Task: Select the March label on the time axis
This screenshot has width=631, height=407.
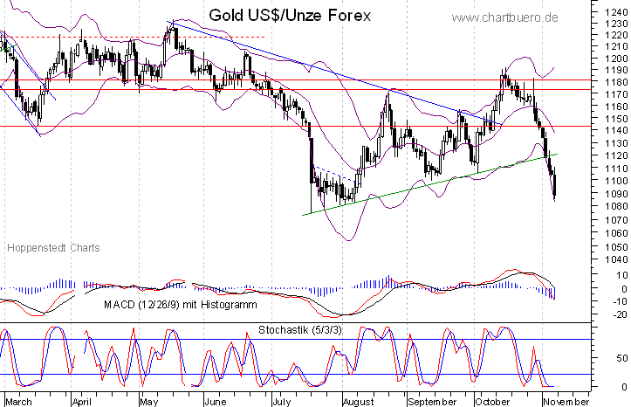Action: [x=18, y=402]
